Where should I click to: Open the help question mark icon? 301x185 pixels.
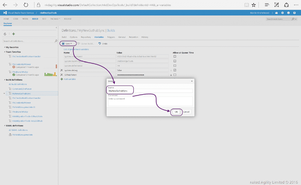[294, 13]
